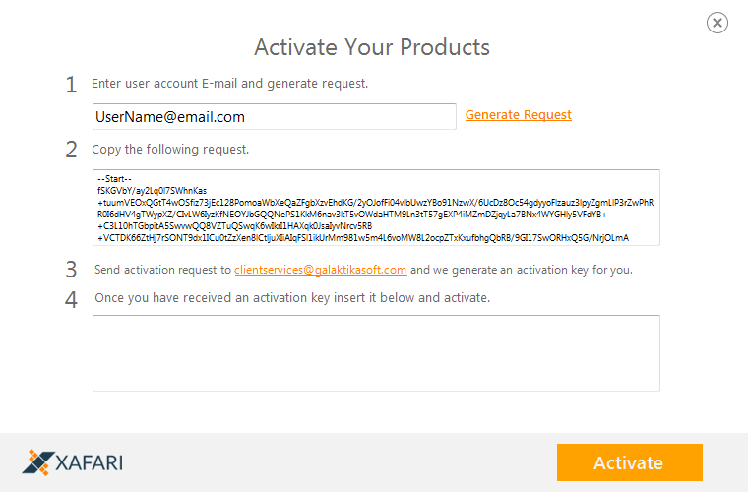Click the request line starting with +VCTDK66

click(363, 238)
